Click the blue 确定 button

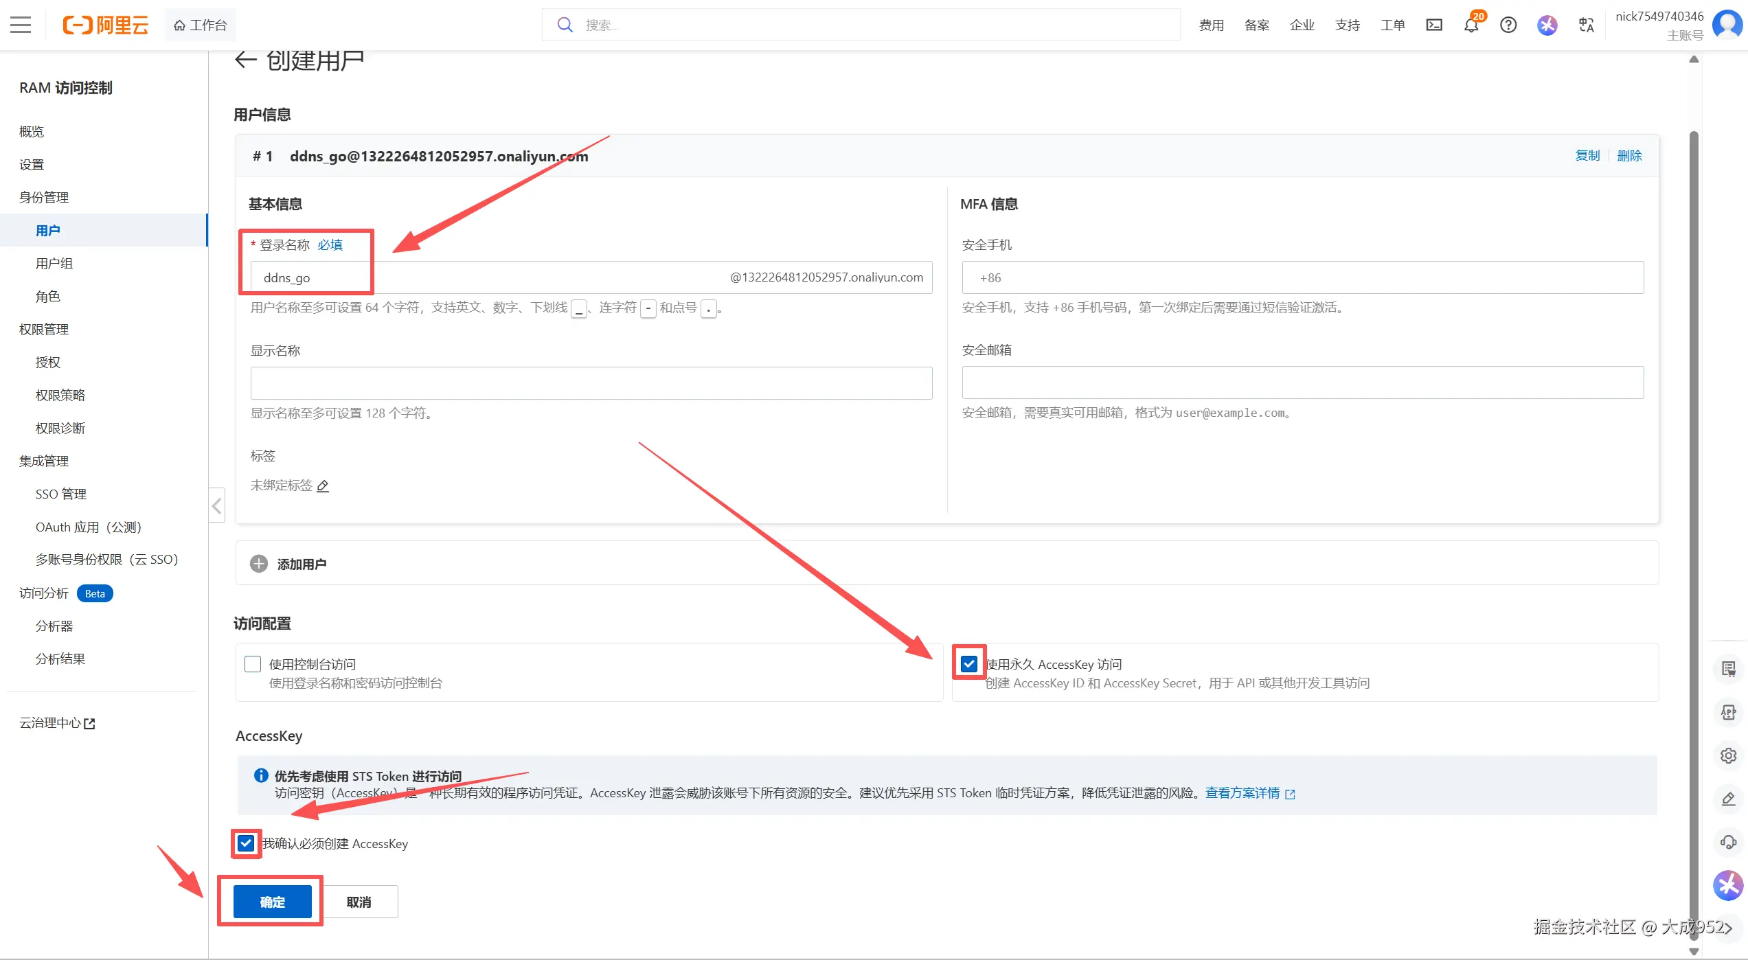272,902
